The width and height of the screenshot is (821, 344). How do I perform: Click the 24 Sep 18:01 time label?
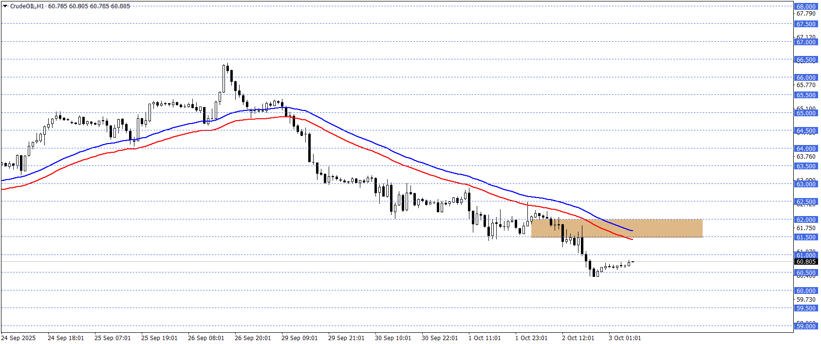(x=66, y=338)
